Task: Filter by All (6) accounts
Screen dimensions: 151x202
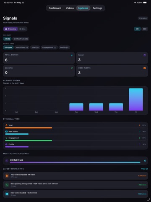Action: 7,39
